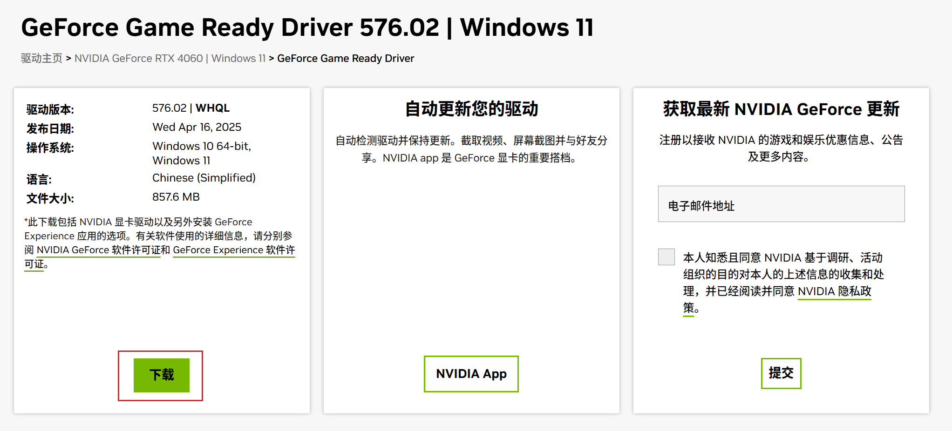Tick the NVIDIA privacy consent checkbox
Viewport: 952px width, 431px height.
pos(666,257)
